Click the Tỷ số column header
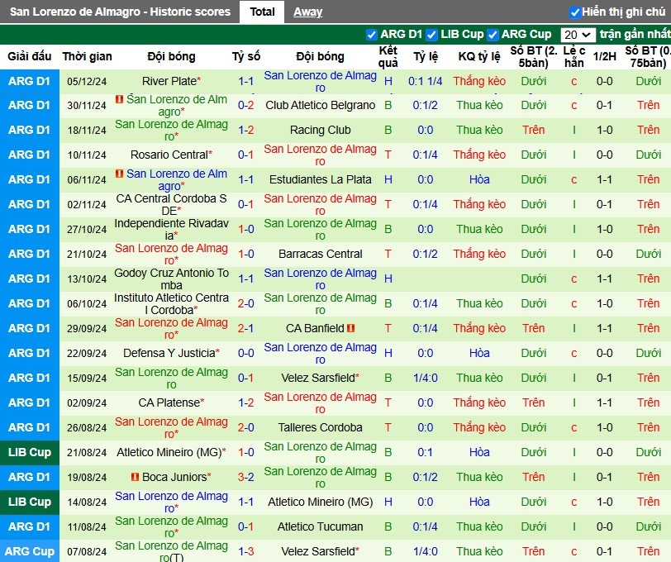671x562 pixels. (x=245, y=56)
